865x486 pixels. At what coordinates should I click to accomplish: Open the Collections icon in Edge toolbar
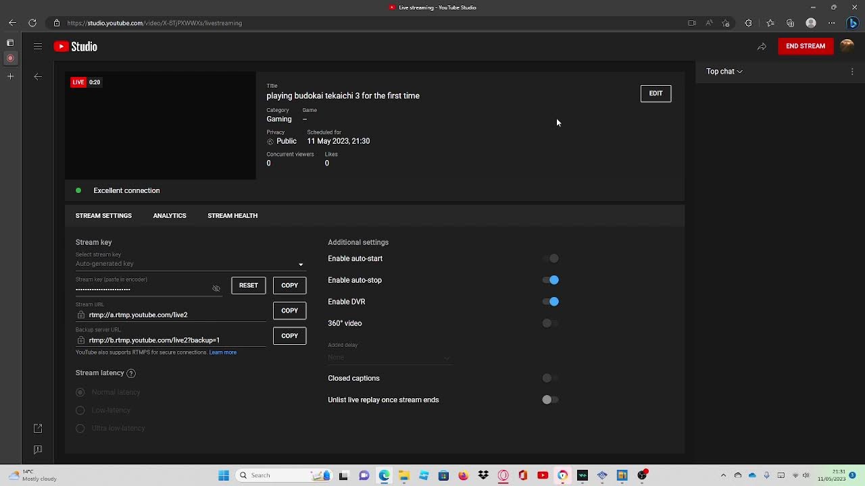tap(791, 23)
